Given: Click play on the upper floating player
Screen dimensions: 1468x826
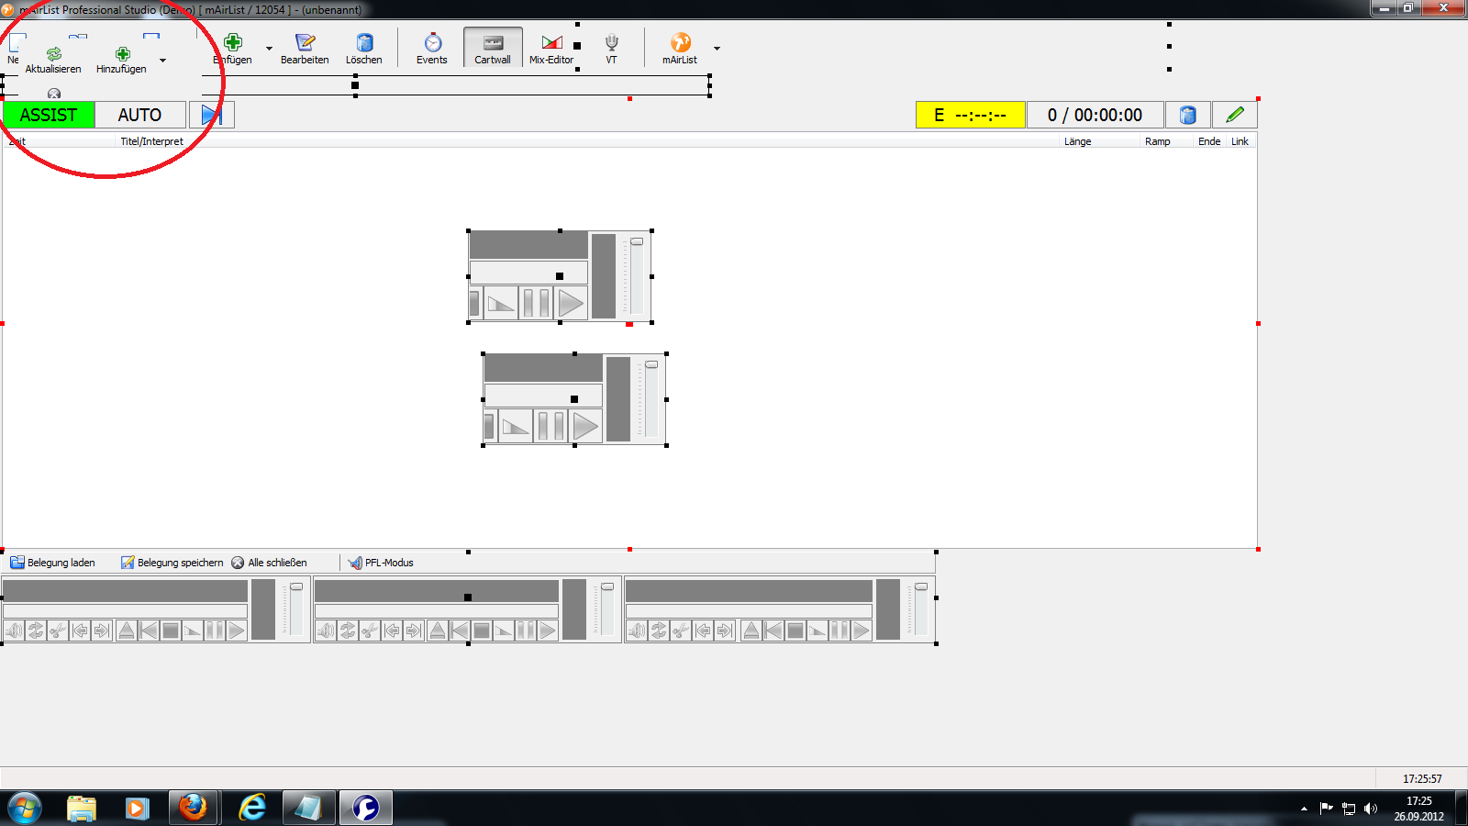Looking at the screenshot, I should (x=571, y=303).
